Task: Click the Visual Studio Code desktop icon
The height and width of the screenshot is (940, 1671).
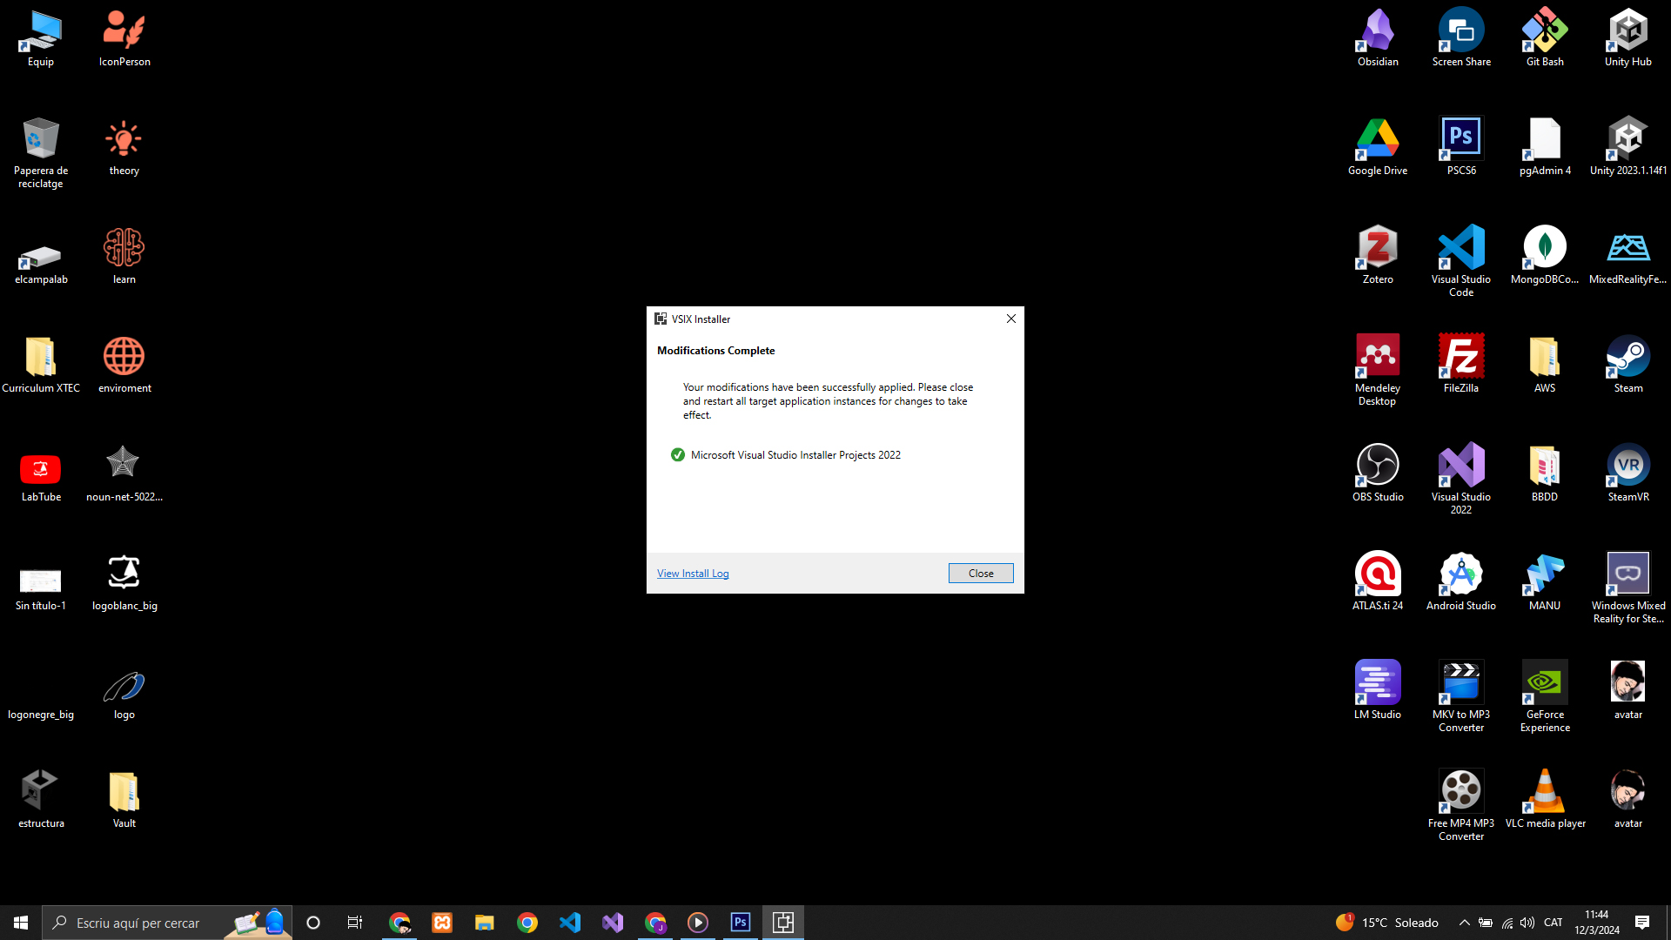Action: [x=1461, y=258]
